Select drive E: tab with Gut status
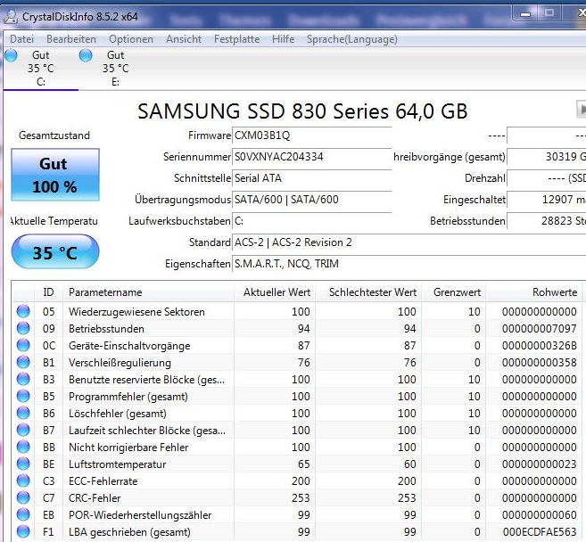 tap(115, 69)
